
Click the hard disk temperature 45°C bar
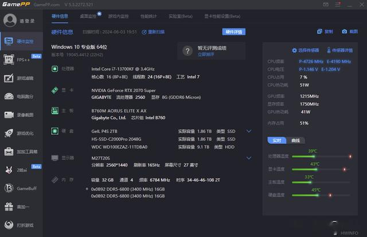[x=321, y=195]
